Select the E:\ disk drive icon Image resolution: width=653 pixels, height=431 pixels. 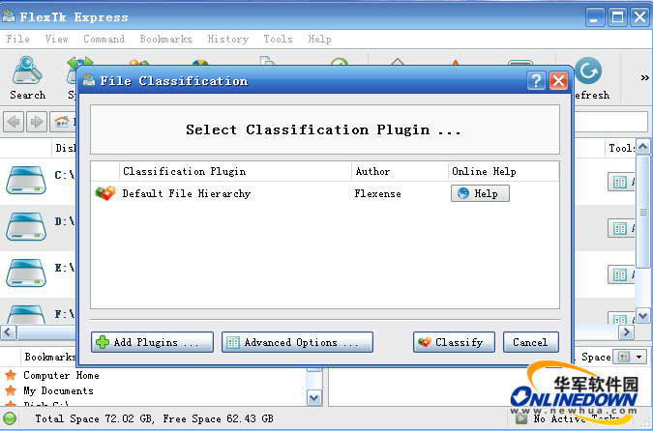coord(26,273)
